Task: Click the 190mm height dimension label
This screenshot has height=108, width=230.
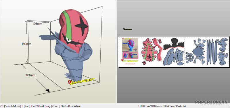Action: tap(26, 44)
